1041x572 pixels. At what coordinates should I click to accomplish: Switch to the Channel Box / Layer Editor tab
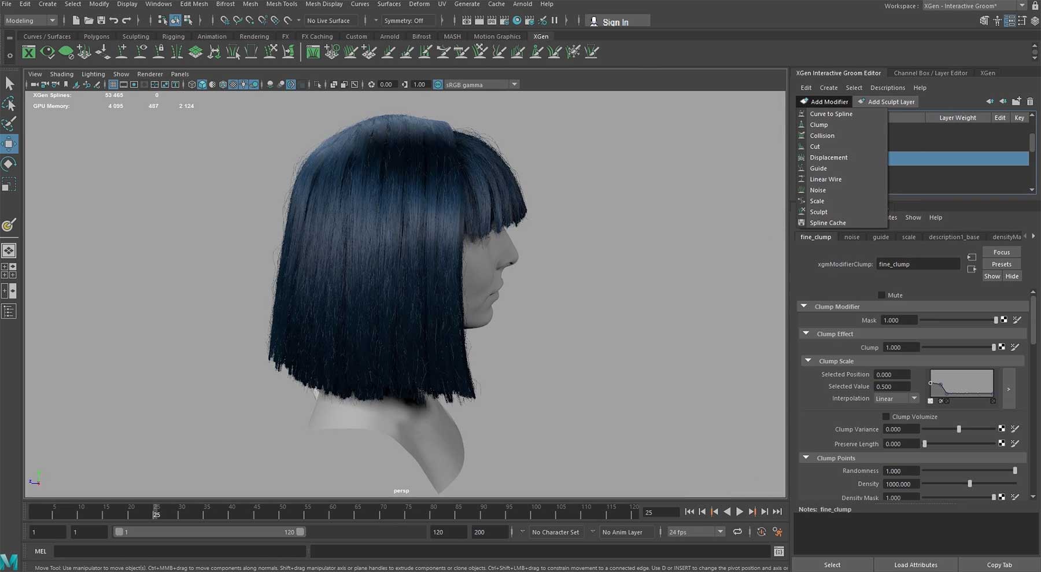(x=930, y=73)
